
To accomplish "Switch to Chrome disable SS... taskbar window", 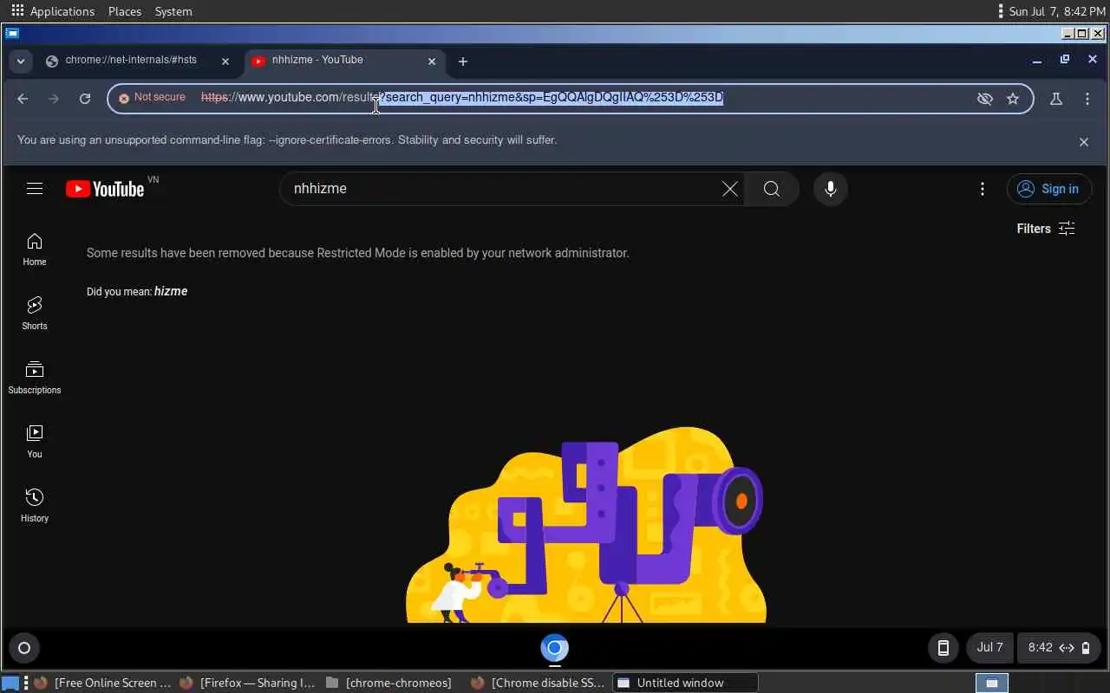I will point(539,683).
